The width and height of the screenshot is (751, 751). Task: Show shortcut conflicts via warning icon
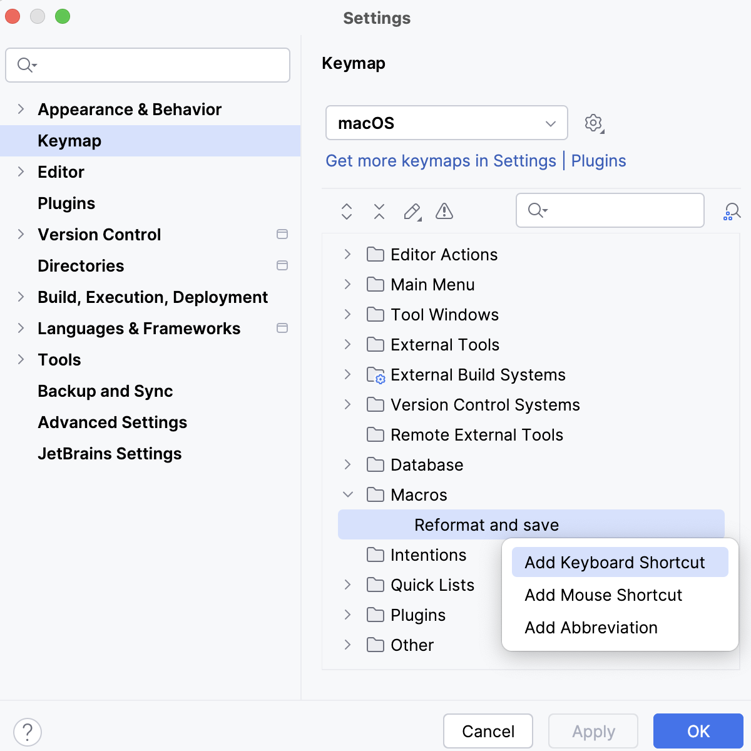pyautogui.click(x=444, y=212)
